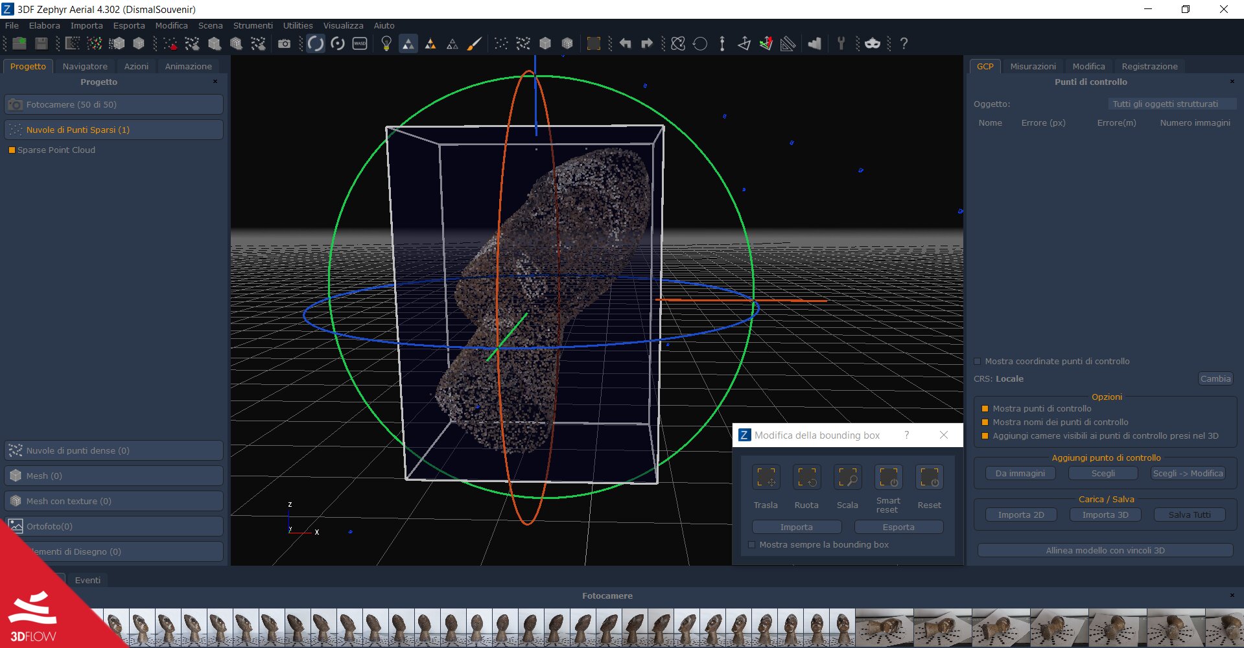
Task: Toggle Mostra nomi dei punti di controllo
Action: pos(985,422)
